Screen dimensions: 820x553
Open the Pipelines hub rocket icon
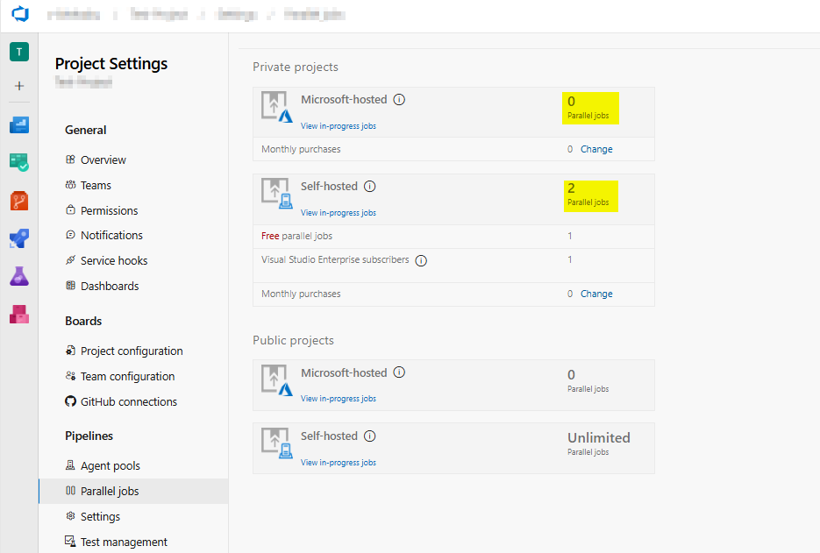click(19, 239)
